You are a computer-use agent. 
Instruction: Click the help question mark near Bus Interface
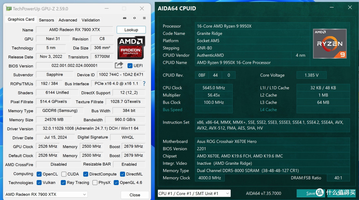coord(144,84)
